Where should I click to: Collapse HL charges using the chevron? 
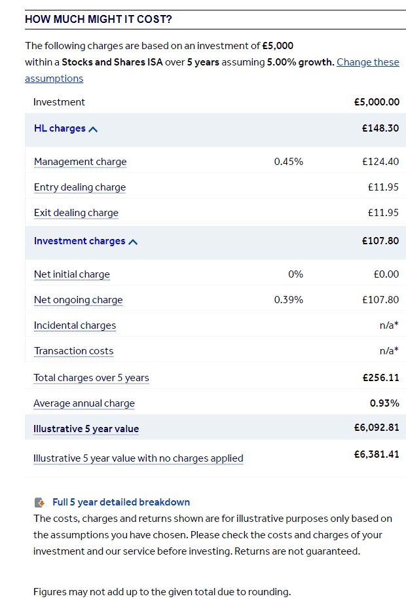click(x=93, y=129)
